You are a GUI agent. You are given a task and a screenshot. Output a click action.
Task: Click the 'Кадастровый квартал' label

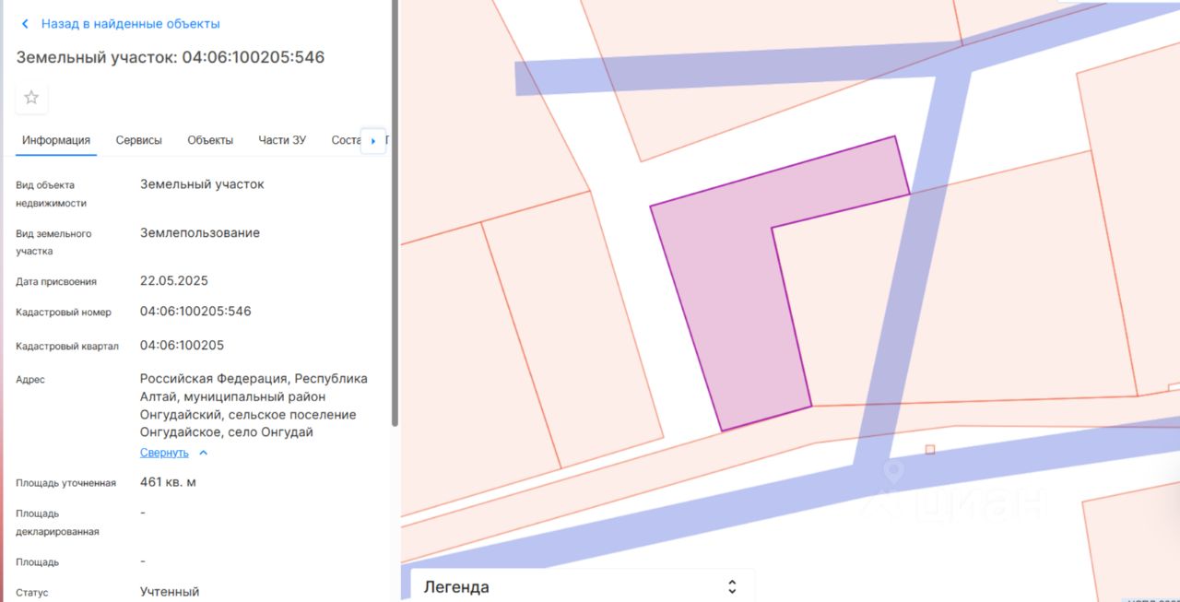point(67,347)
